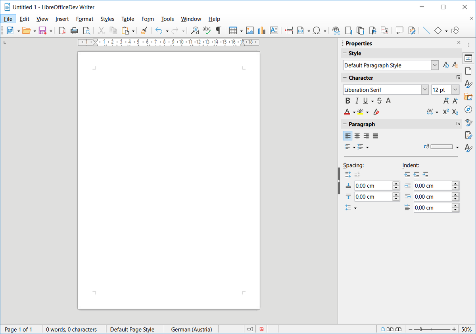Click the Save icon in the toolbar
The height and width of the screenshot is (334, 476).
click(42, 31)
